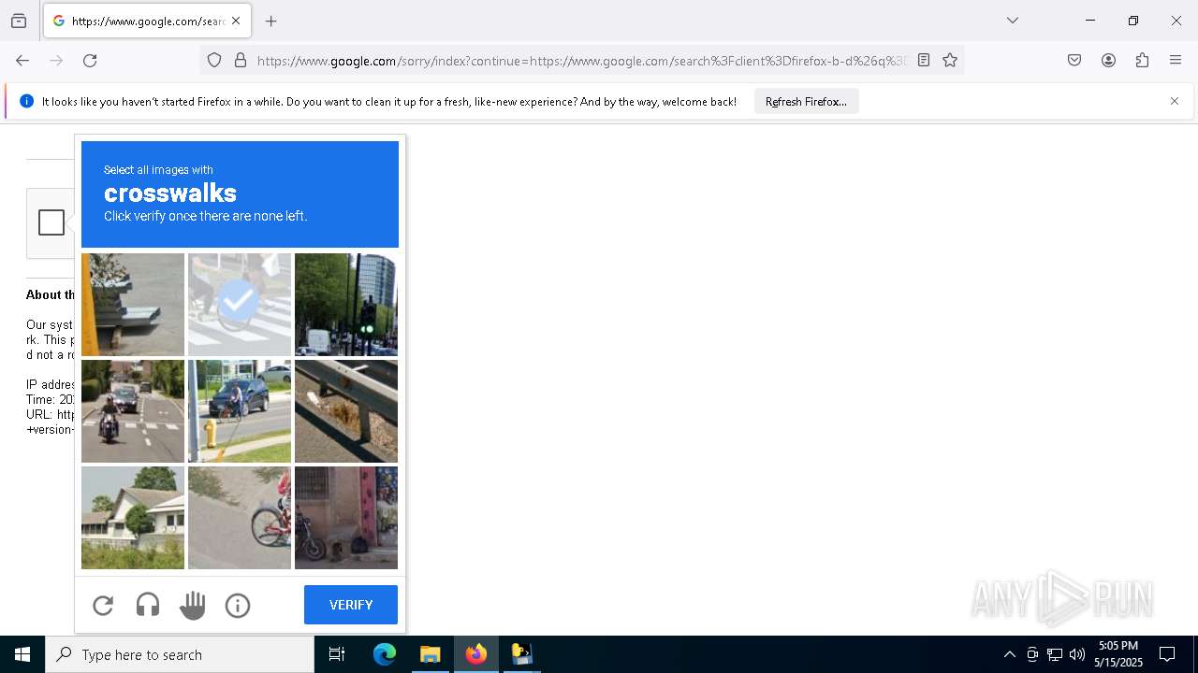Click the taskbar search box
1198x673 pixels.
click(x=180, y=654)
